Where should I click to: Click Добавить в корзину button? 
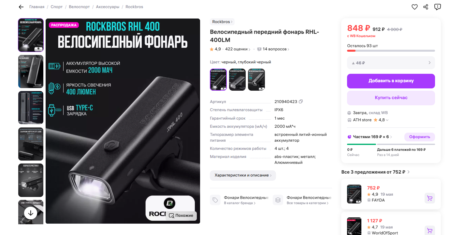pyautogui.click(x=391, y=81)
